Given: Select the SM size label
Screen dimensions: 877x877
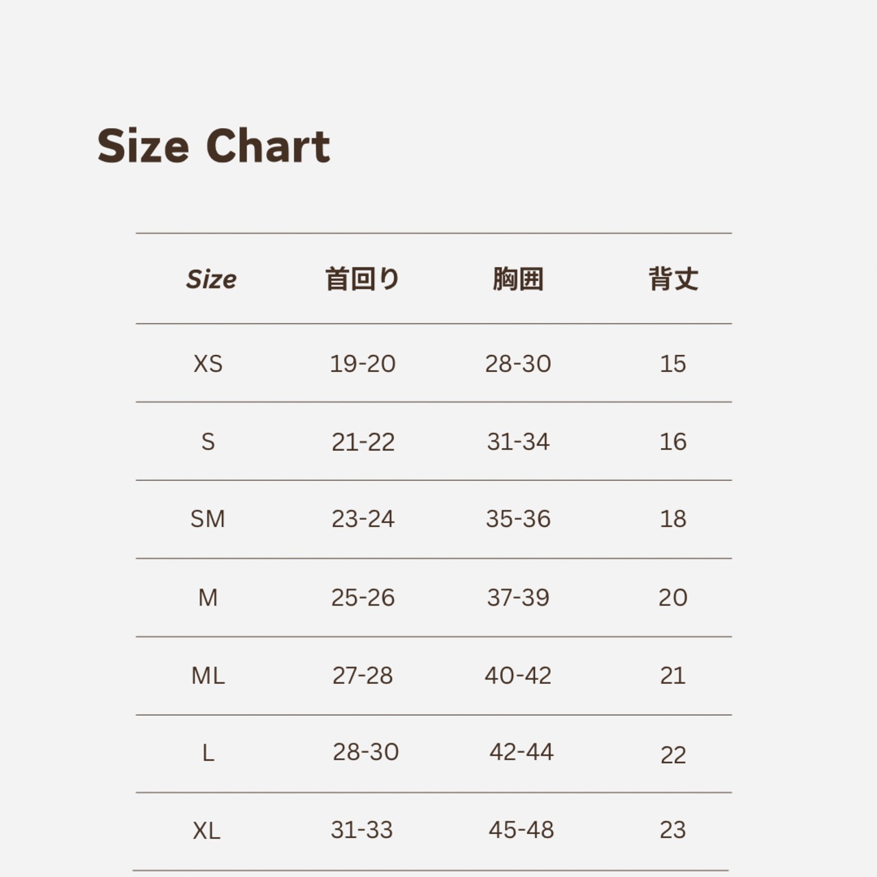Looking at the screenshot, I should [x=208, y=519].
